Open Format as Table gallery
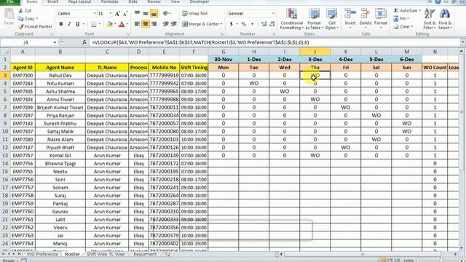 pos(314,19)
